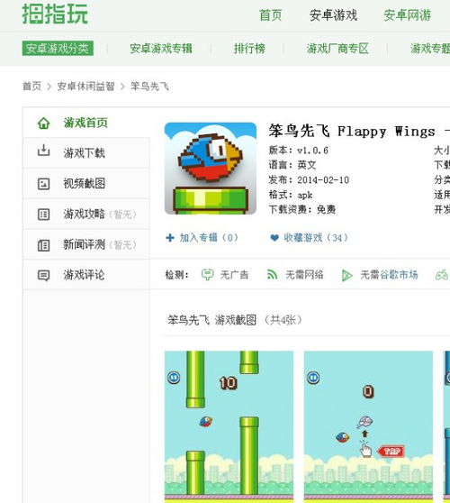Click the 无广告 detection icon
The image size is (450, 503).
point(207,275)
